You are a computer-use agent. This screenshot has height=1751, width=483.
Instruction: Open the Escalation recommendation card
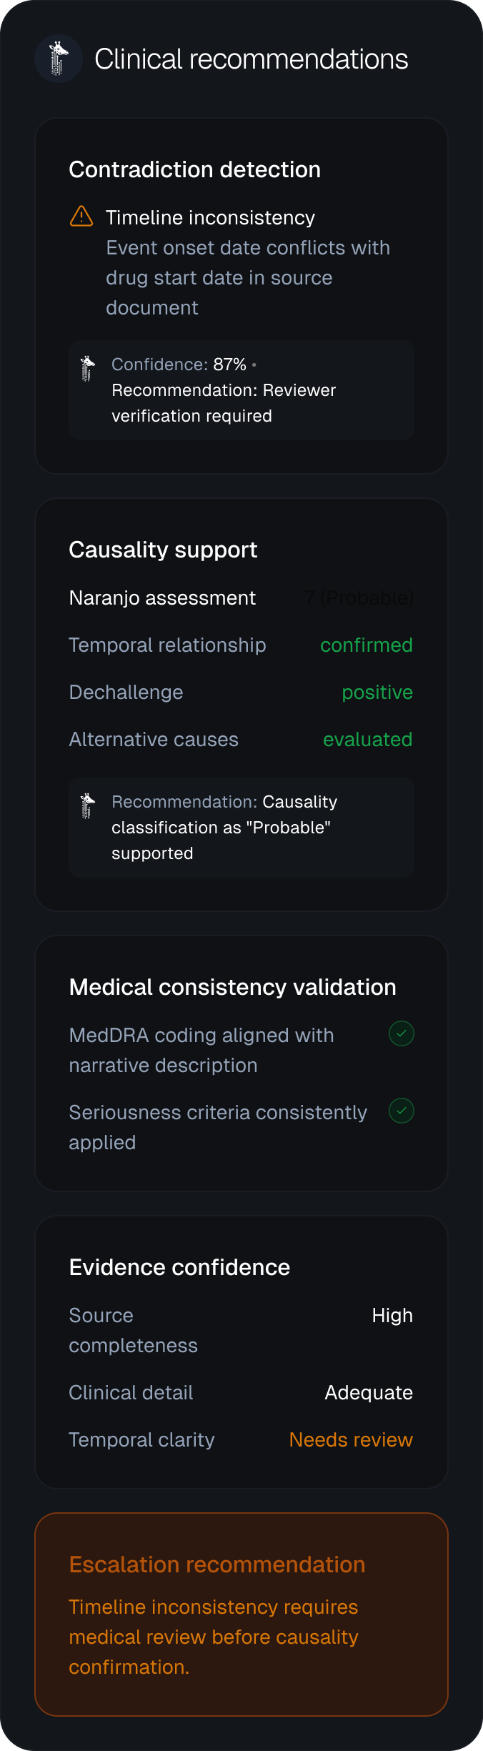241,1614
